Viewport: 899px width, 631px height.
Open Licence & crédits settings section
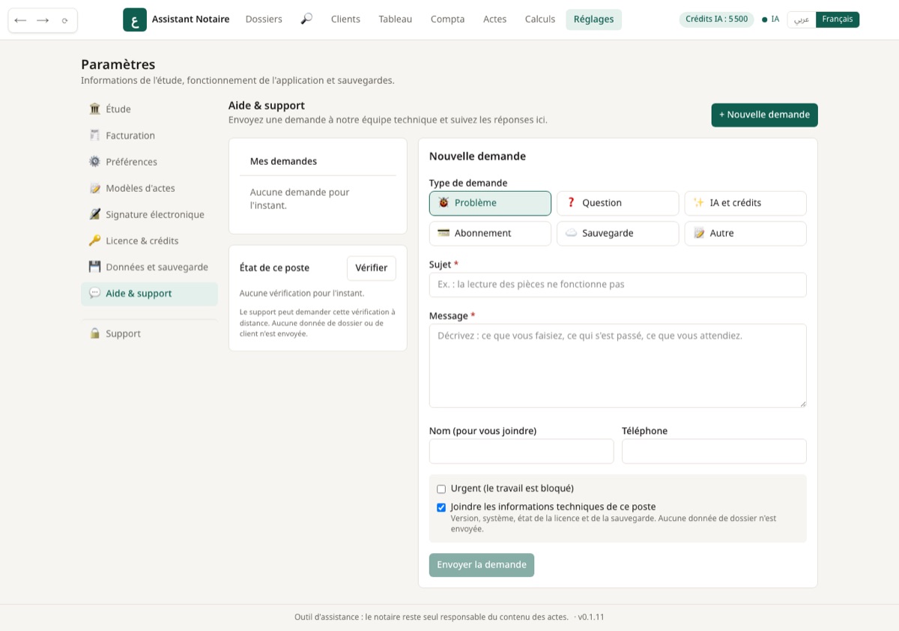(x=149, y=241)
